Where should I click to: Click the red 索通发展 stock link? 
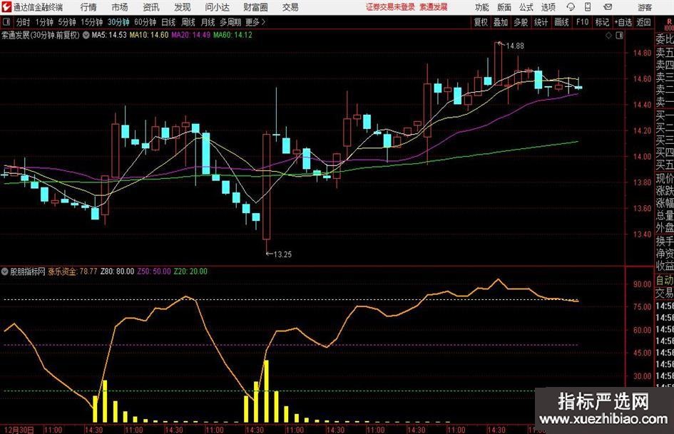(434, 7)
